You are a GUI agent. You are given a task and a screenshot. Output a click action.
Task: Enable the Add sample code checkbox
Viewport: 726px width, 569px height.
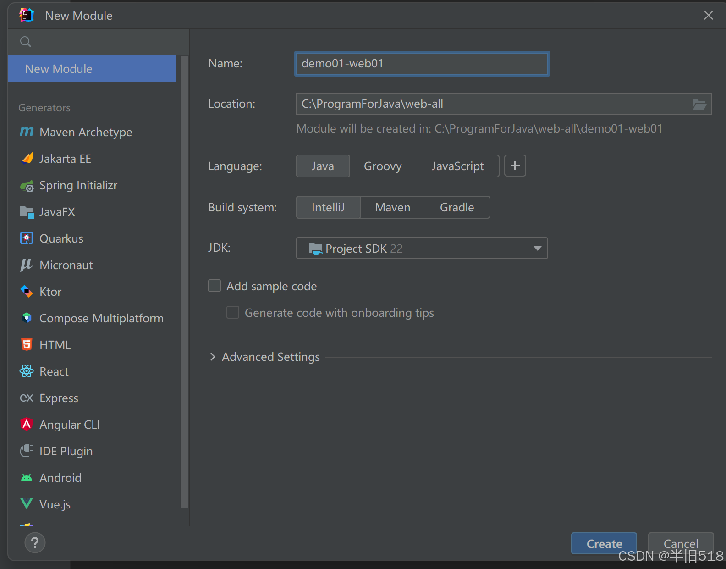coord(214,286)
